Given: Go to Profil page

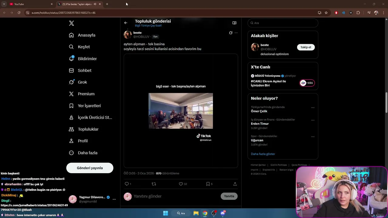Looking at the screenshot, I should coord(79,141).
